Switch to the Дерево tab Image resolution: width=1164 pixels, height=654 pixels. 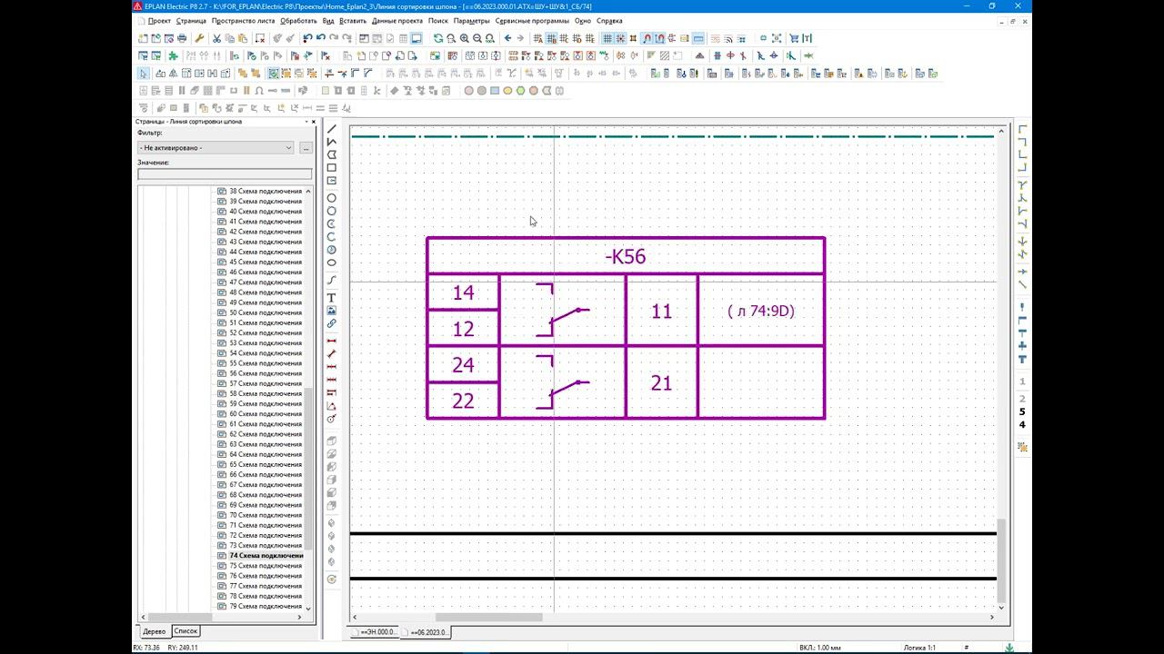pyautogui.click(x=154, y=630)
